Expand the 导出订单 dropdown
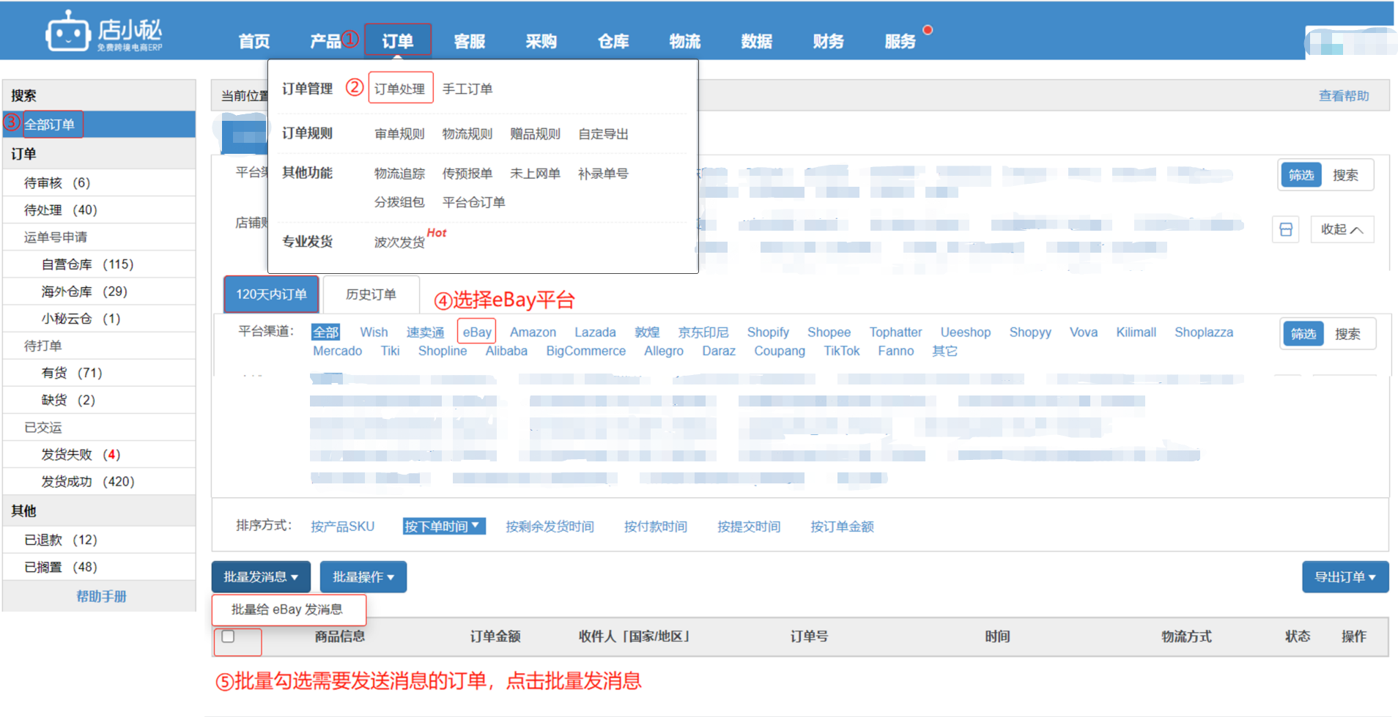Screen dimensions: 1398x717 [1345, 576]
